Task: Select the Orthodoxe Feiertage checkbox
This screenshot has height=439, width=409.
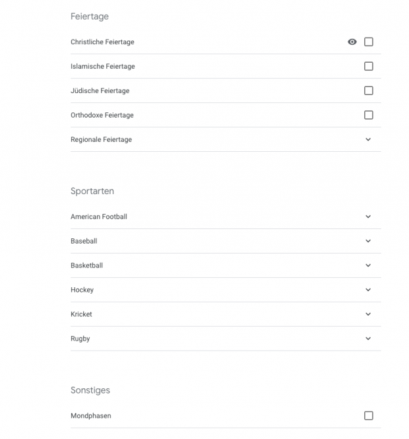Action: [x=369, y=116]
